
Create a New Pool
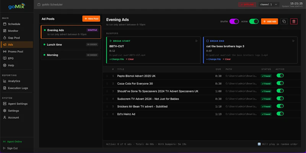tap(91, 19)
